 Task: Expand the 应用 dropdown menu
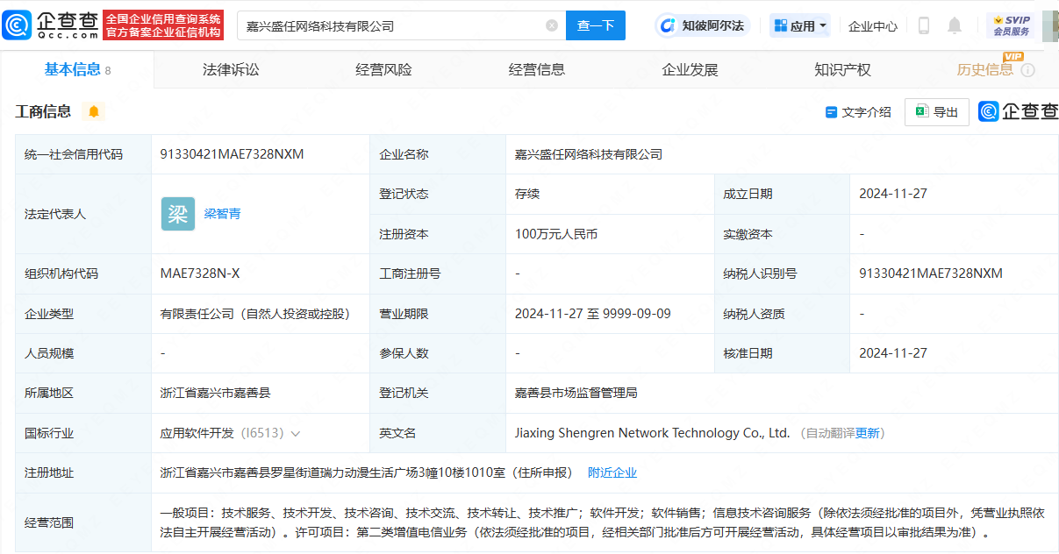point(800,25)
